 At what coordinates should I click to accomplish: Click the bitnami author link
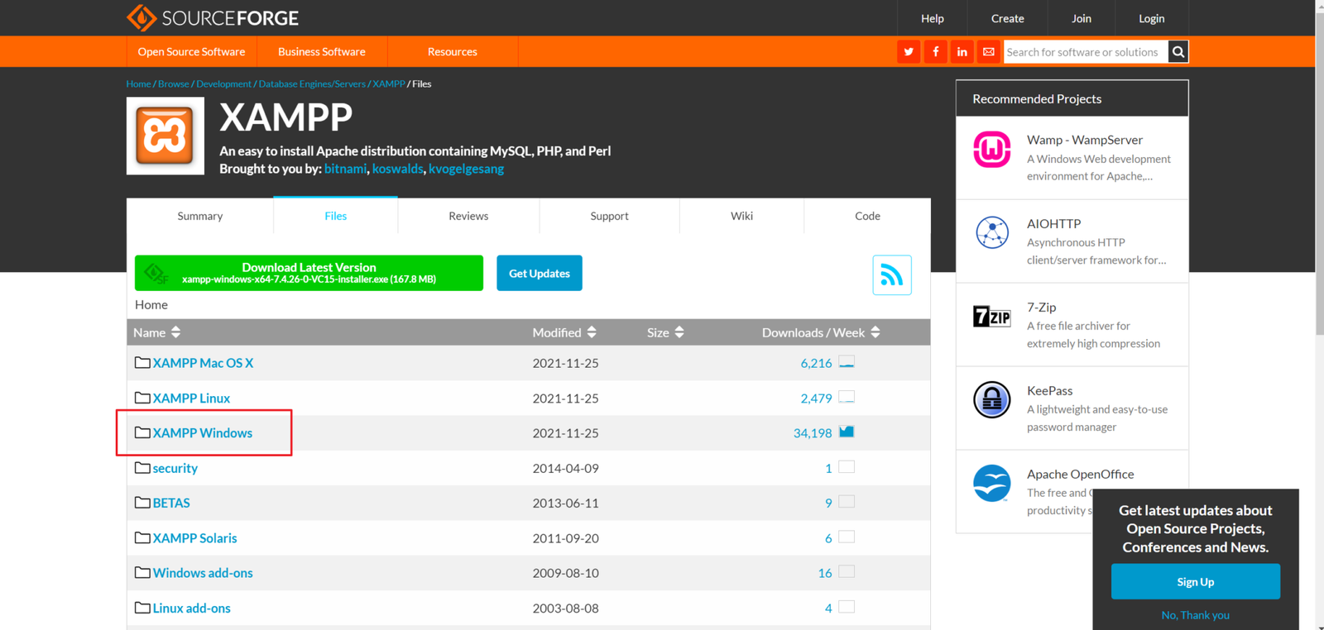345,169
